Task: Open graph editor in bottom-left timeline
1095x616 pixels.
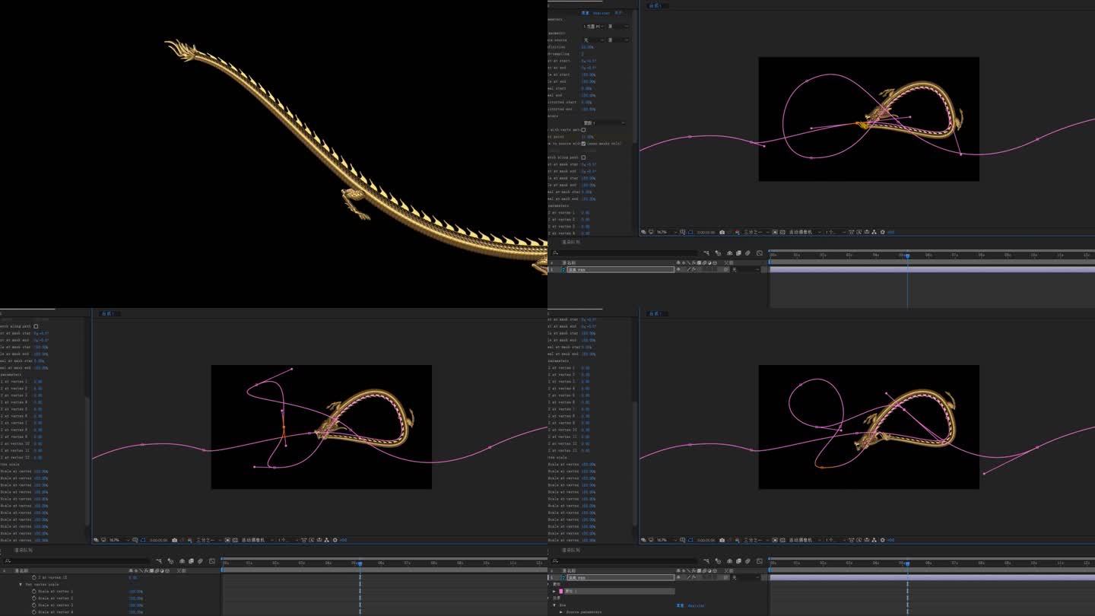Action: click(211, 561)
